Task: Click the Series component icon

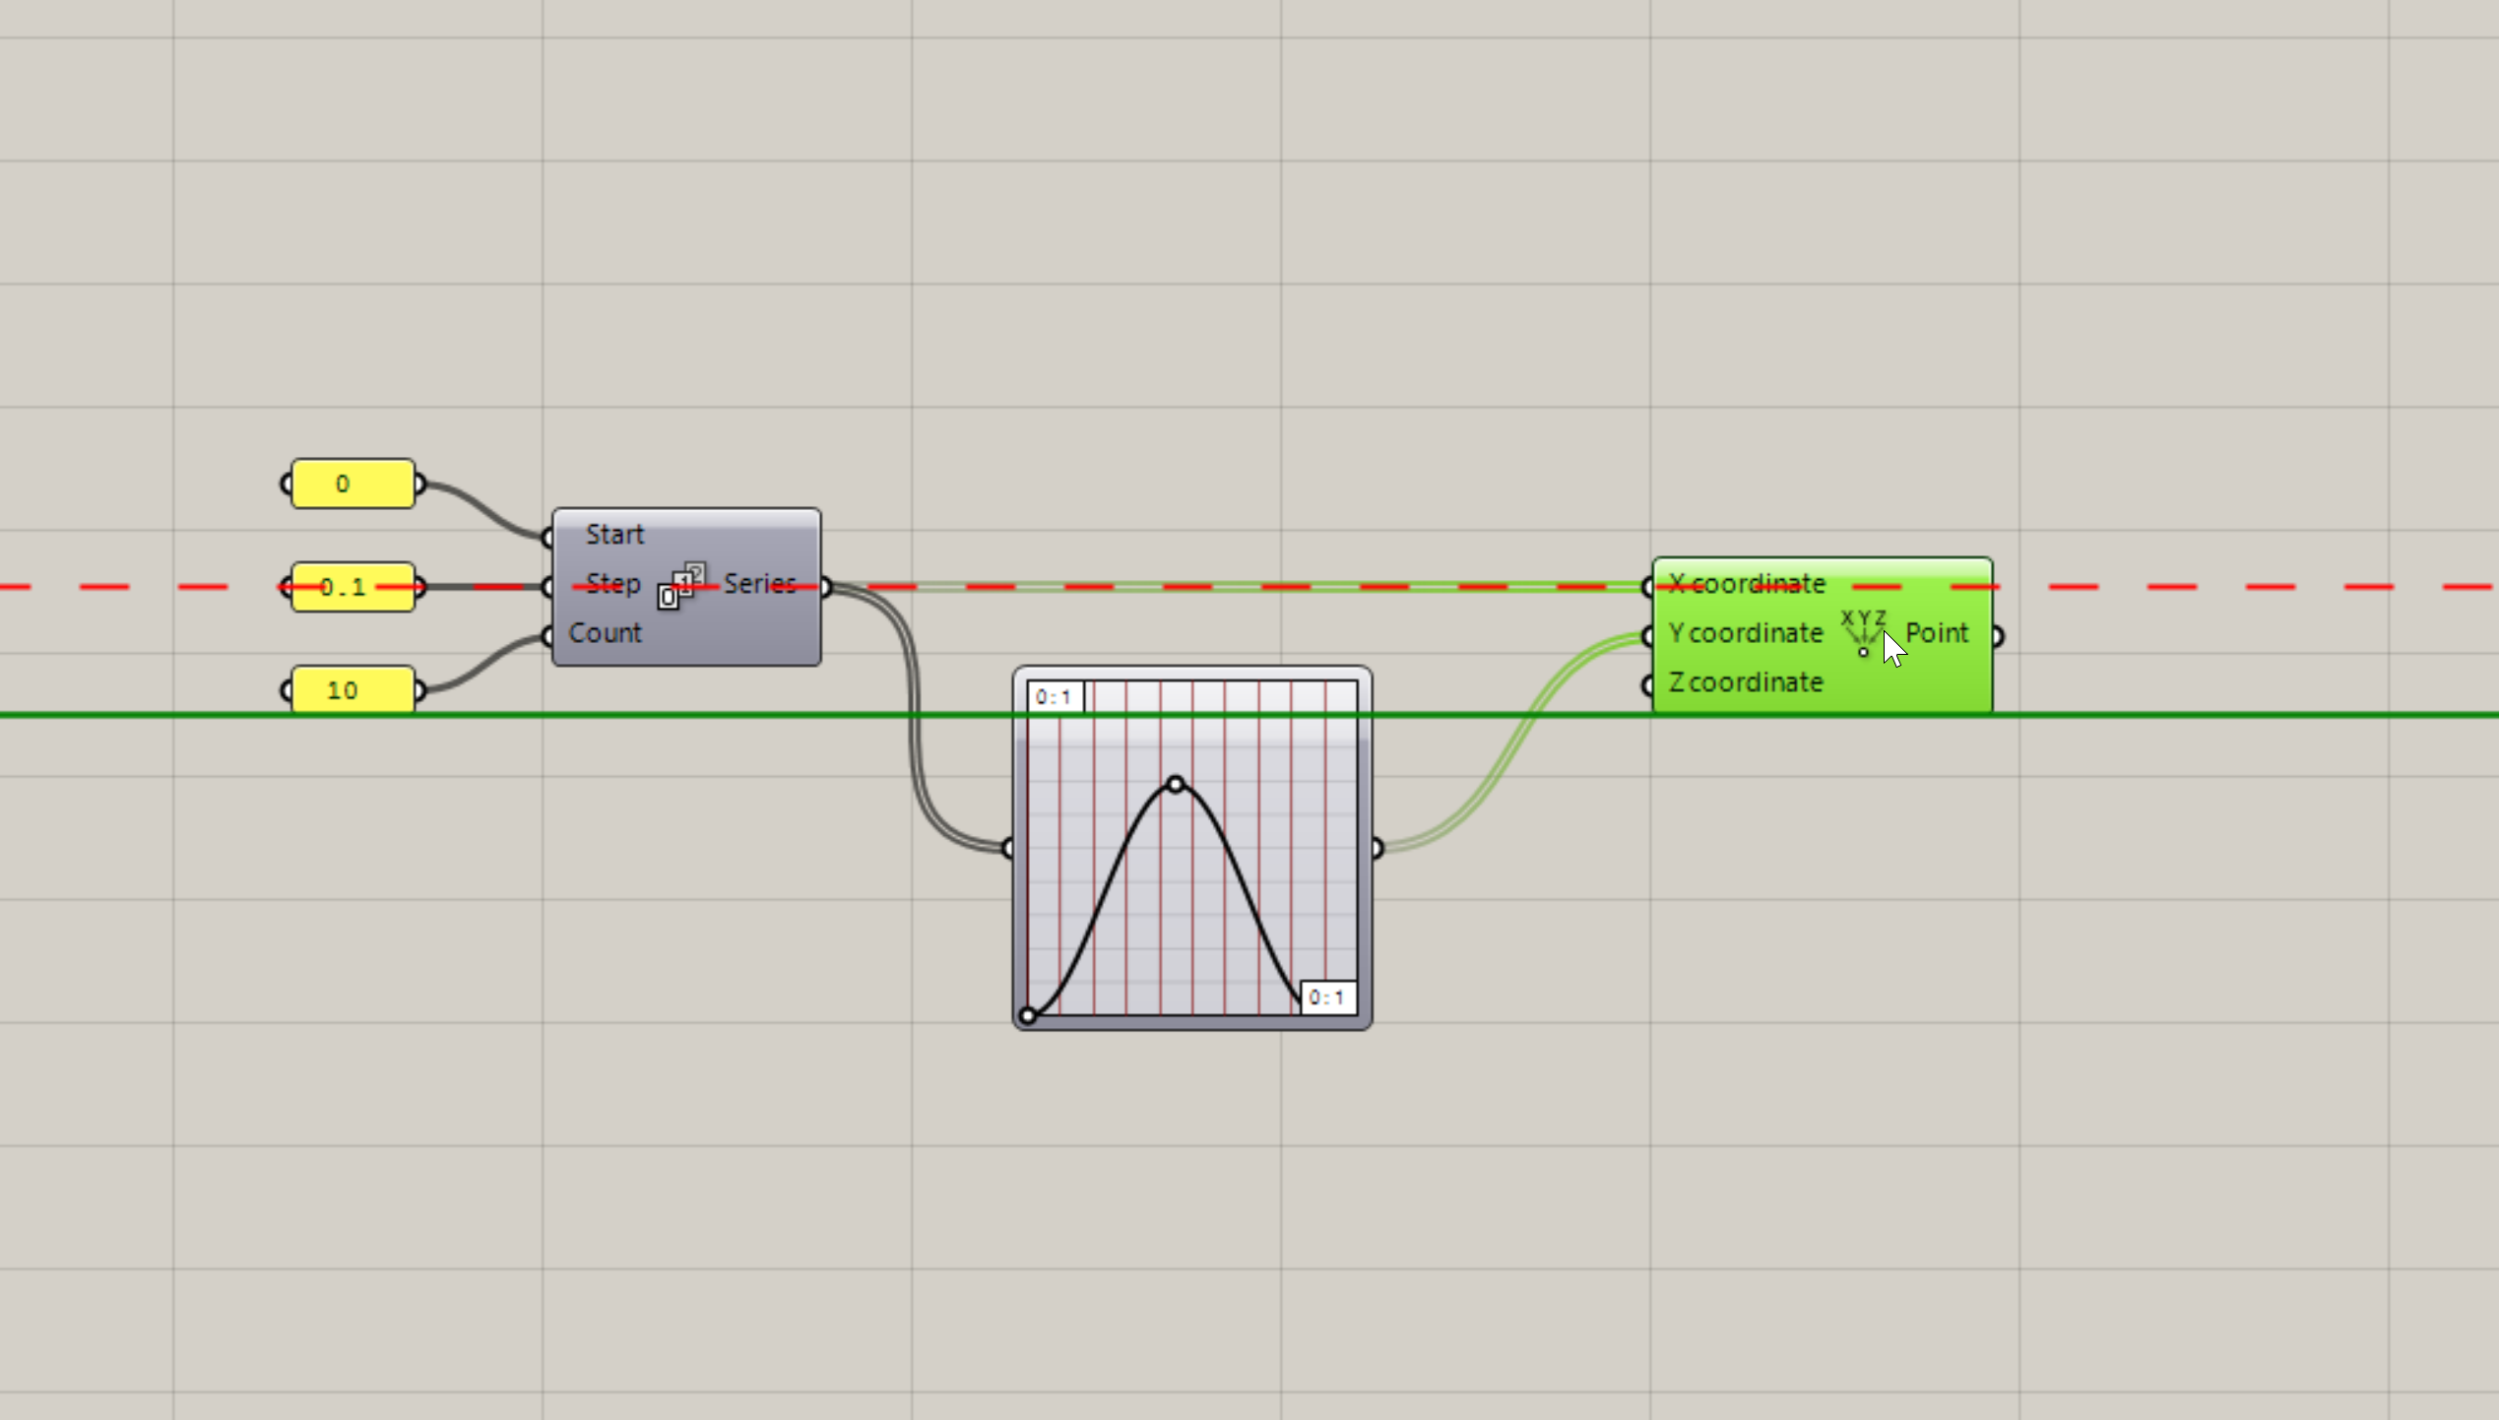Action: [681, 586]
